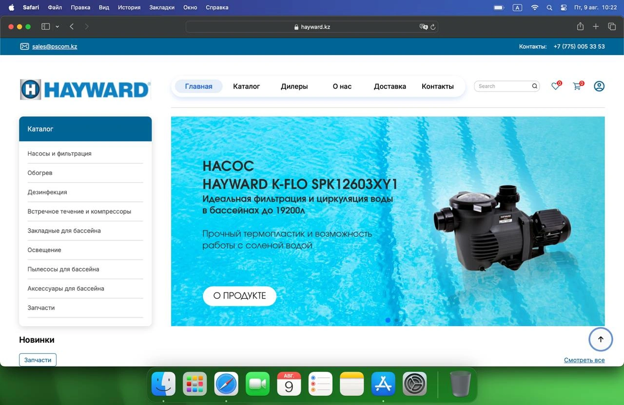The width and height of the screenshot is (624, 405).
Task: Open Аксессуары для бассейна category
Action: click(66, 288)
